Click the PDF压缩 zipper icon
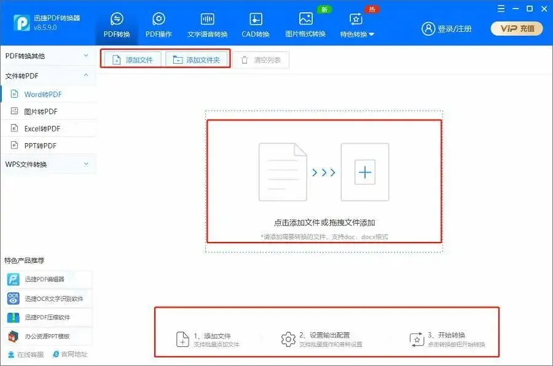This screenshot has width=553, height=366. click(14, 317)
